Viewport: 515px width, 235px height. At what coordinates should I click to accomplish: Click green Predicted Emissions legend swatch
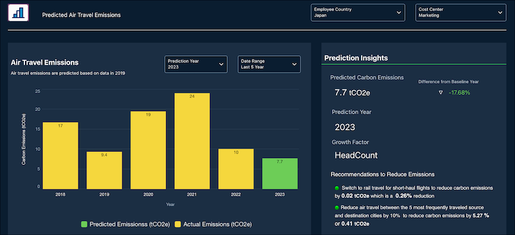point(84,225)
